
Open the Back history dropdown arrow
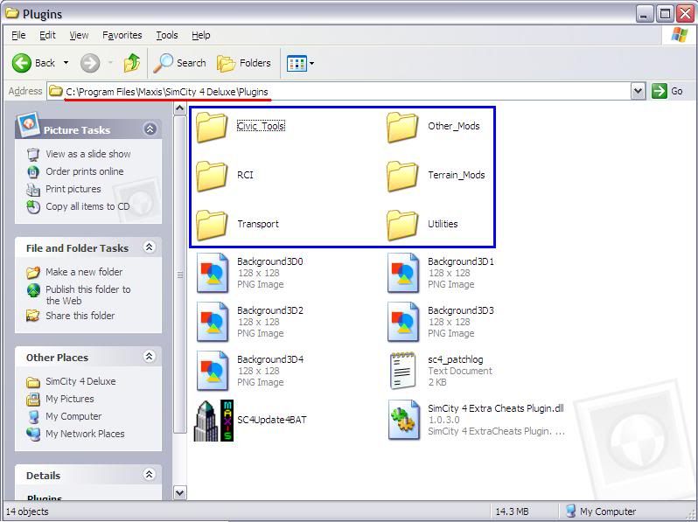(66, 63)
